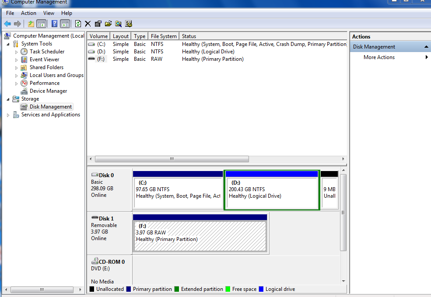Screen dimensions: 431x297
Task: Click the Up one level folder icon
Action: tap(31, 24)
